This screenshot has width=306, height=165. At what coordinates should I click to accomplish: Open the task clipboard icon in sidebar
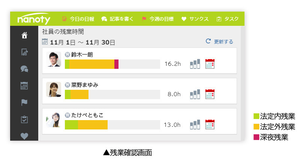[24, 119]
